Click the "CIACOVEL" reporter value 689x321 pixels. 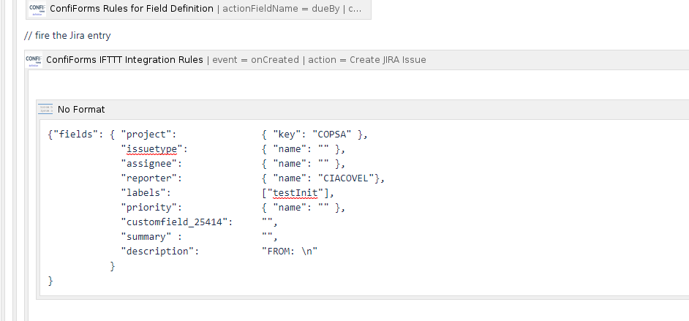346,178
